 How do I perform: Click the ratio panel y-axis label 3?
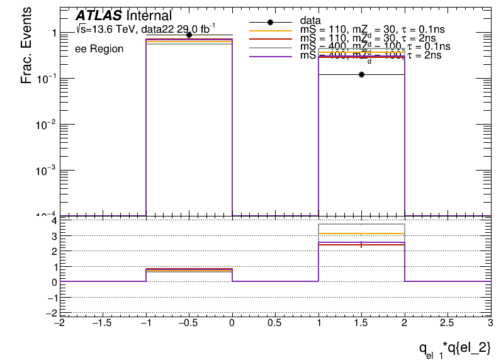click(x=54, y=236)
